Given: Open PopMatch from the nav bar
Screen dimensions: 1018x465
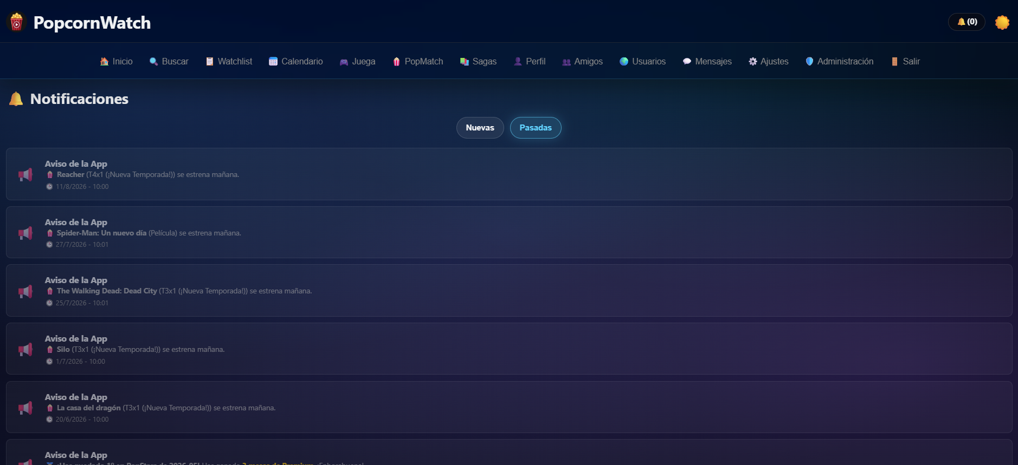Looking at the screenshot, I should [x=418, y=61].
